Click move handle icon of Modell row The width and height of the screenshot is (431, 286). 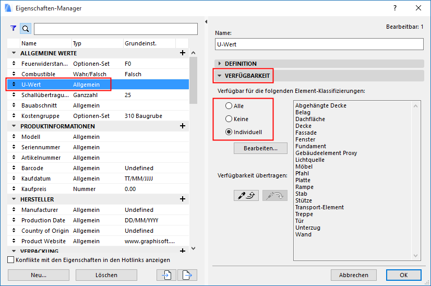(14, 137)
